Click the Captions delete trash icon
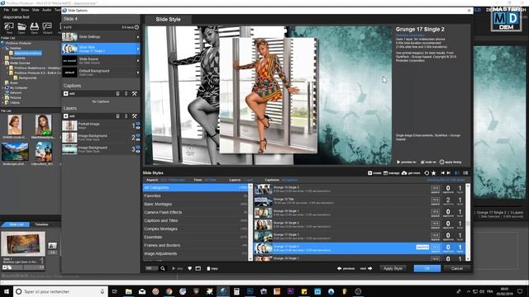529x297 pixels. click(x=117, y=93)
